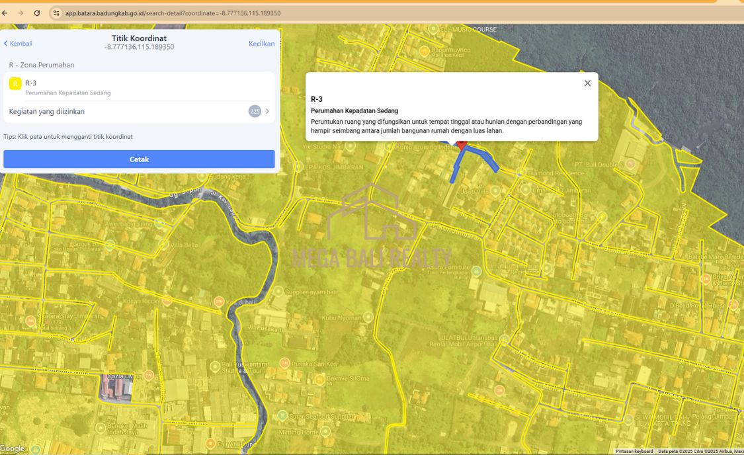Go back using browser back arrow

click(5, 13)
